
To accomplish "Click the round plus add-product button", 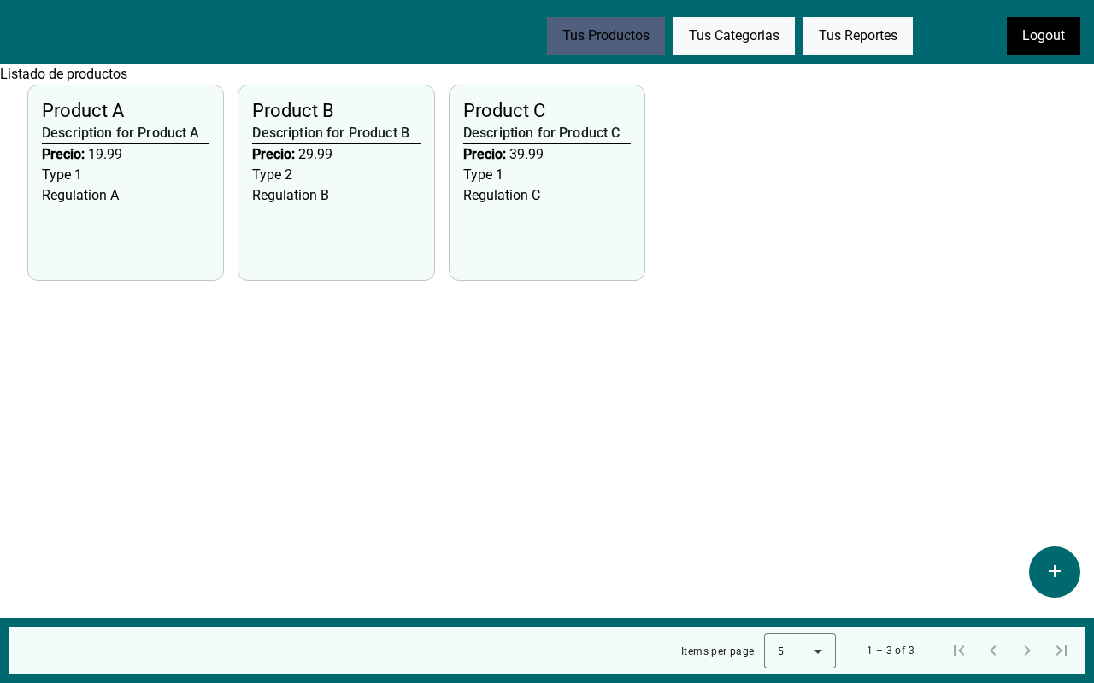I will [1055, 572].
